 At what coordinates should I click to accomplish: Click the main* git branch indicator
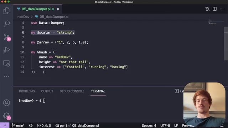click(x=18, y=126)
